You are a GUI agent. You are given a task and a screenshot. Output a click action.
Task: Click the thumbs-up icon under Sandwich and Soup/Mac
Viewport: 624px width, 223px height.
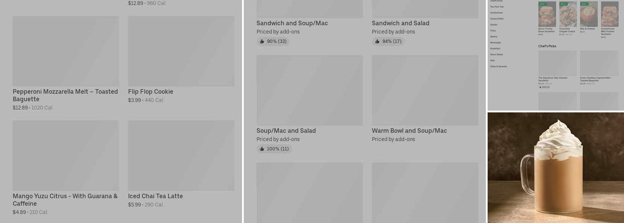[262, 41]
